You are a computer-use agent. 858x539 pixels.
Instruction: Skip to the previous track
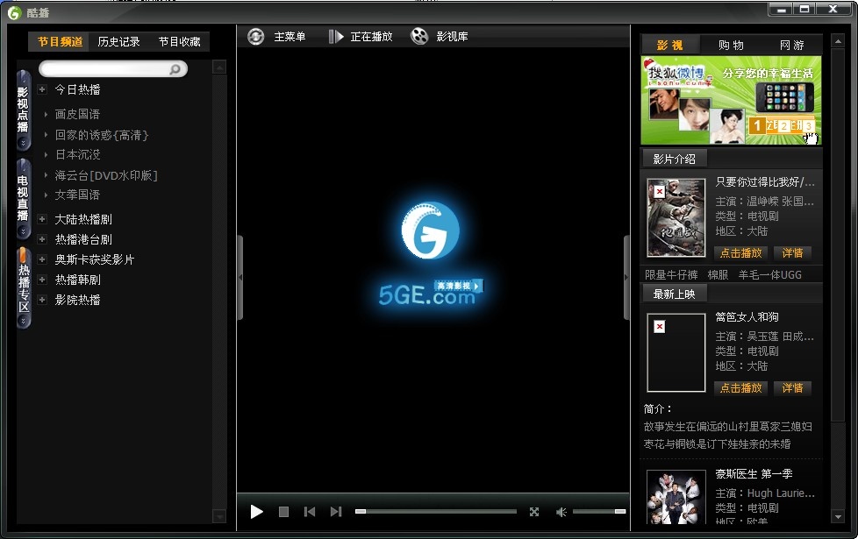(x=309, y=512)
